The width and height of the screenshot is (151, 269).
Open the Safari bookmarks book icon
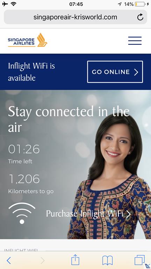pyautogui.click(x=108, y=261)
